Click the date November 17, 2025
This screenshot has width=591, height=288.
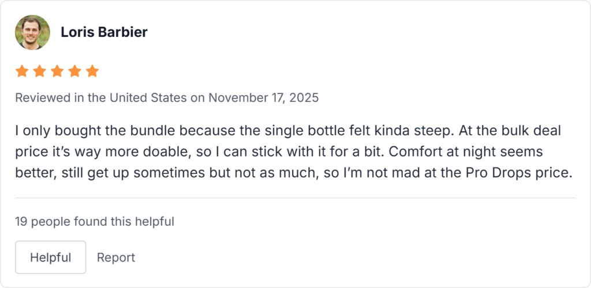coord(264,97)
